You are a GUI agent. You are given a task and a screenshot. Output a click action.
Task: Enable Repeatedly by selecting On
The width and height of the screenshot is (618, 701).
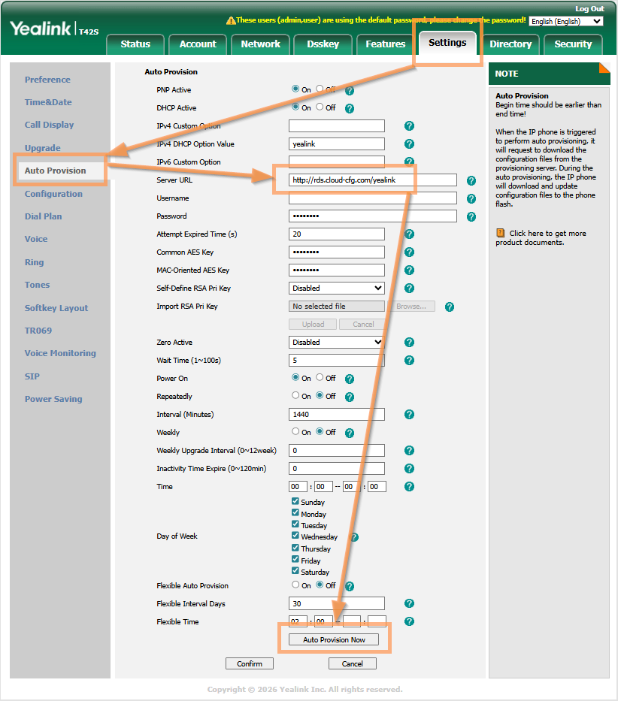coord(295,396)
